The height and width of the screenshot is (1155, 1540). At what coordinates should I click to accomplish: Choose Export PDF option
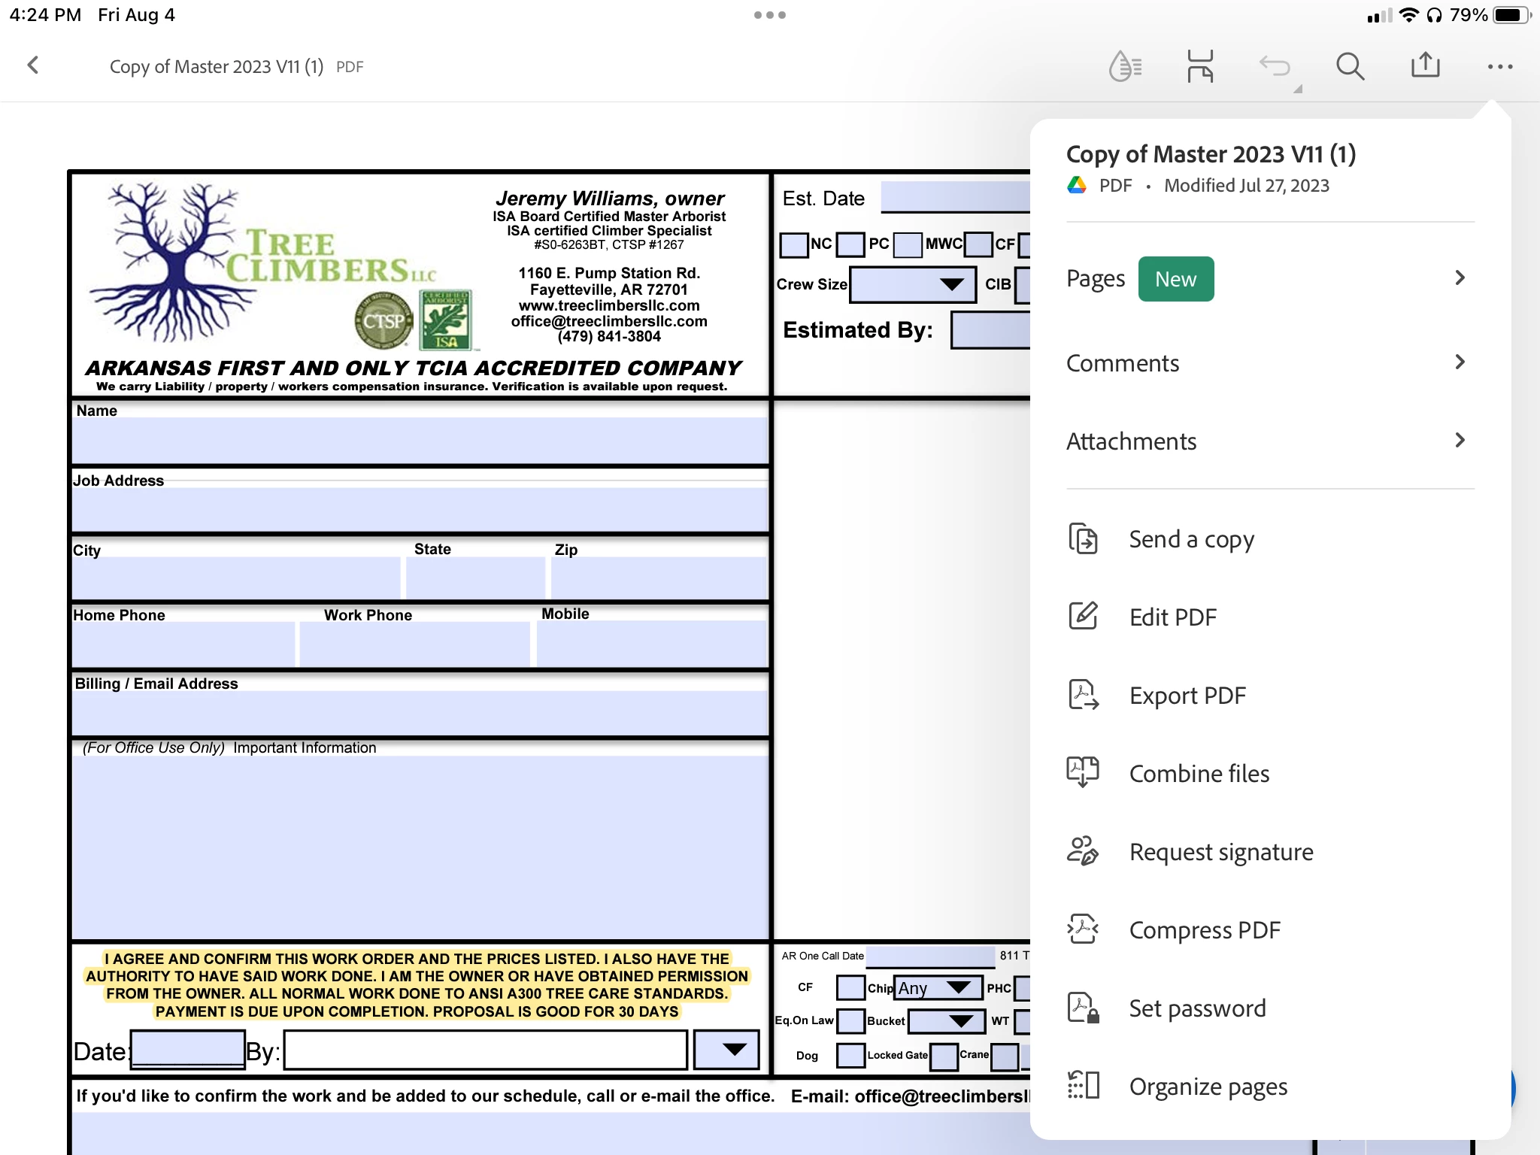coord(1187,696)
